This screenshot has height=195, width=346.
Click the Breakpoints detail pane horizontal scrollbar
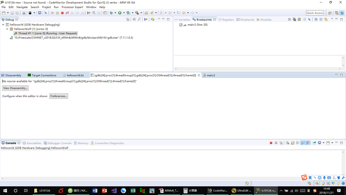click(258, 69)
